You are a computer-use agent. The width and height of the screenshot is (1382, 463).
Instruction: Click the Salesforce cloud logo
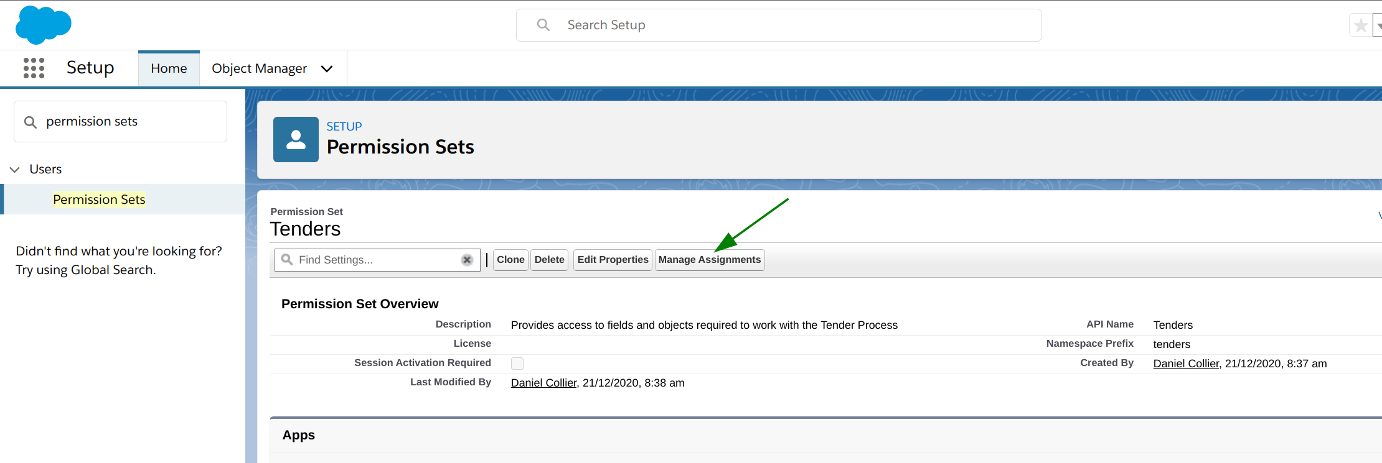(x=43, y=25)
